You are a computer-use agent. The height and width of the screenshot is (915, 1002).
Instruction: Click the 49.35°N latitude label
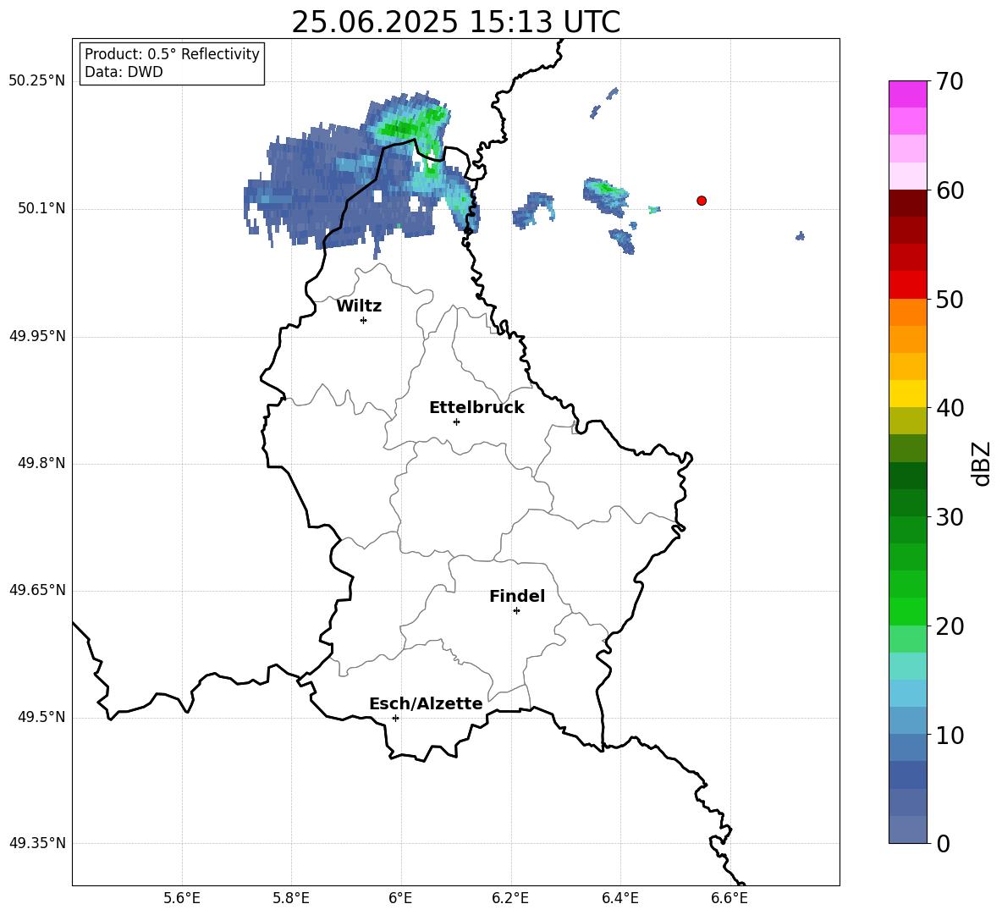pos(37,843)
